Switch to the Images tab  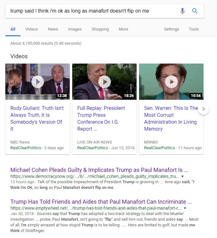75,29
